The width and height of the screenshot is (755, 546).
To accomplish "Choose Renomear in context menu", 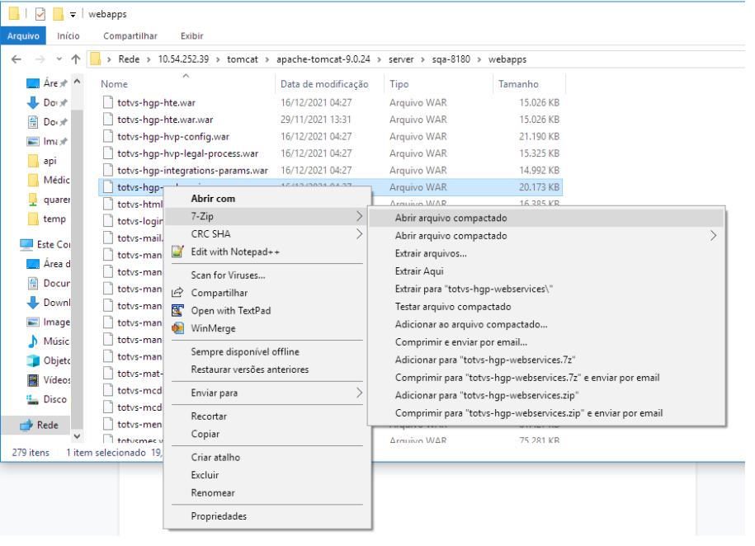I will [267, 493].
